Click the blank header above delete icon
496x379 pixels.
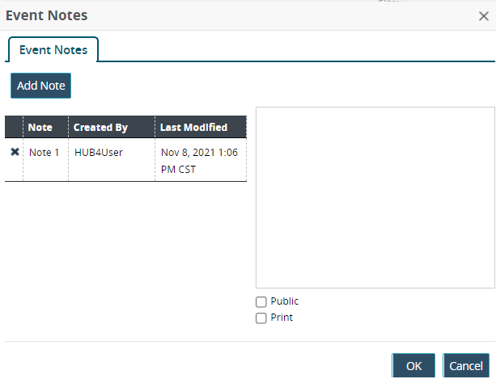[x=14, y=127]
